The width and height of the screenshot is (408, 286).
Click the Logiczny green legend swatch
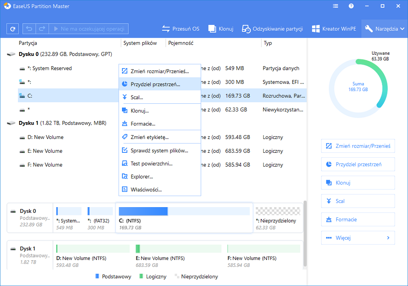click(141, 276)
